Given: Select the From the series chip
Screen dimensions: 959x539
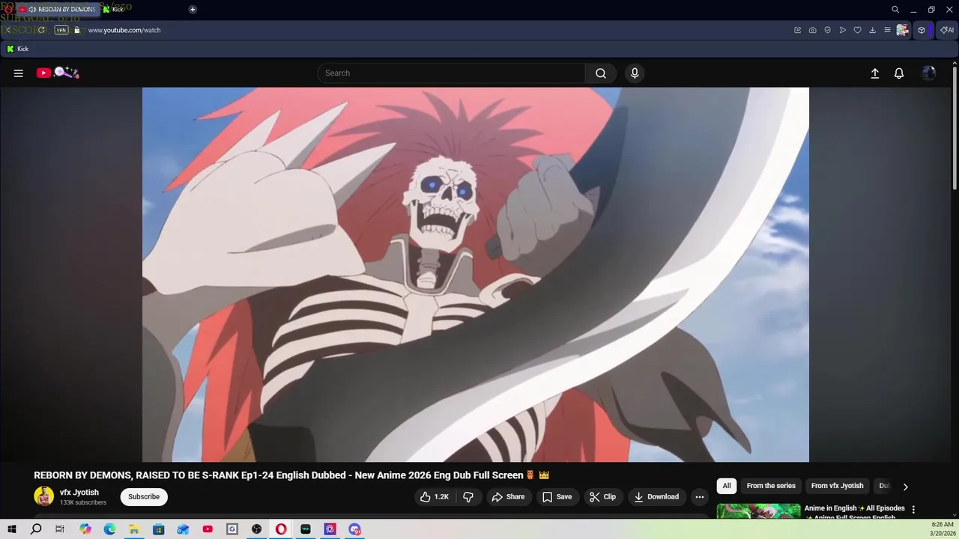Looking at the screenshot, I should click(x=771, y=486).
